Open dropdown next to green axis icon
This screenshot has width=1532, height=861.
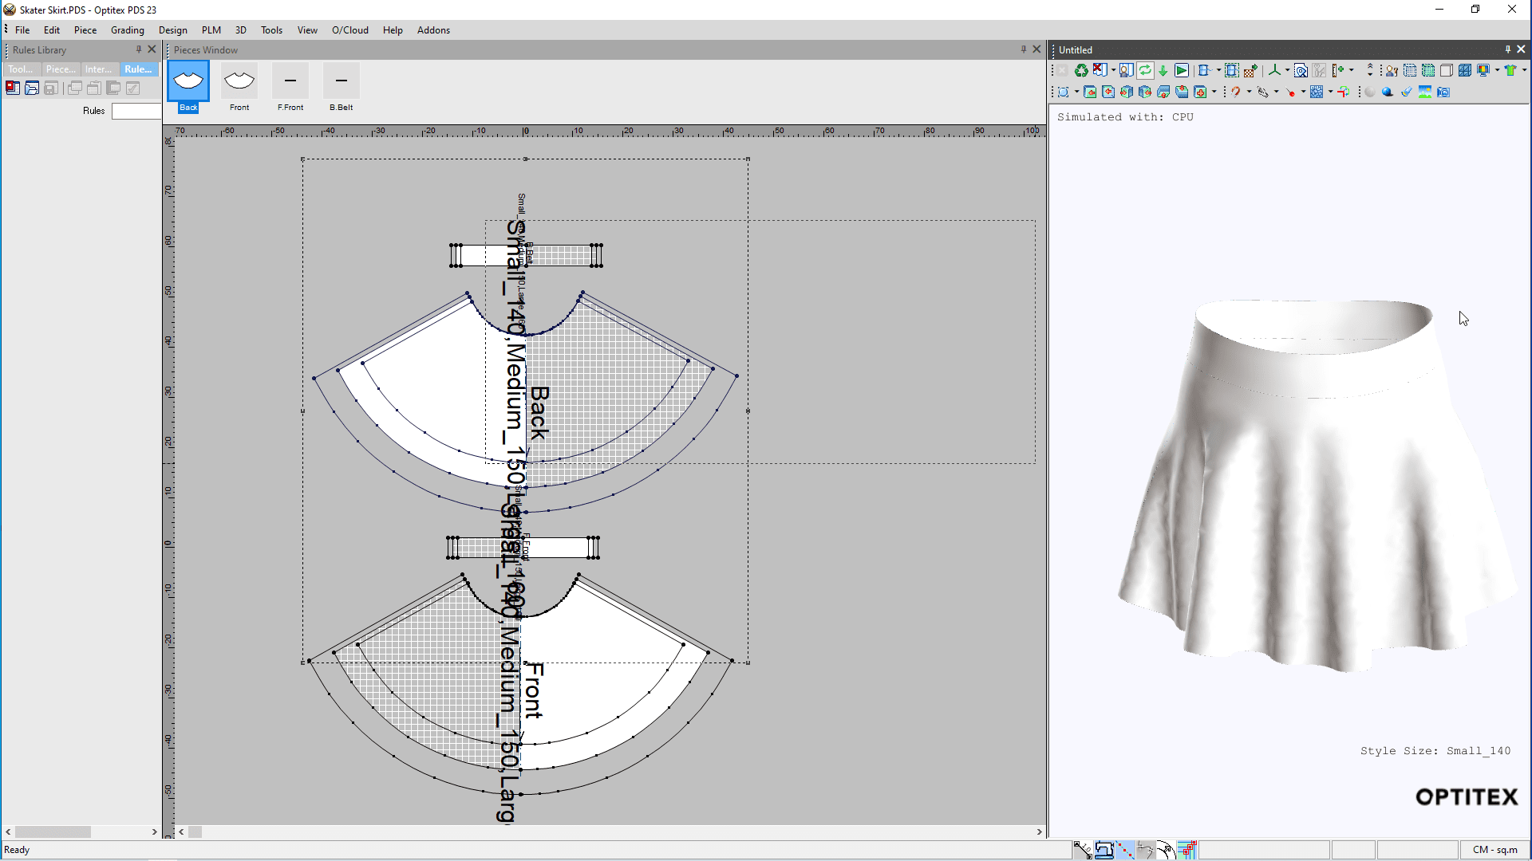tap(1287, 70)
